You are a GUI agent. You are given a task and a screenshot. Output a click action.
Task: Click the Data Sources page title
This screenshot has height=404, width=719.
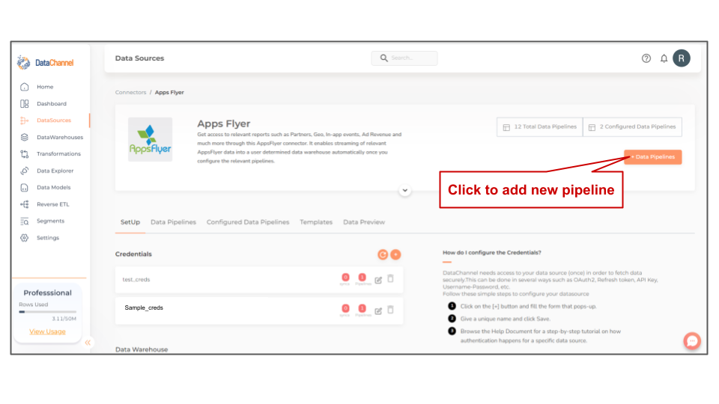(139, 58)
